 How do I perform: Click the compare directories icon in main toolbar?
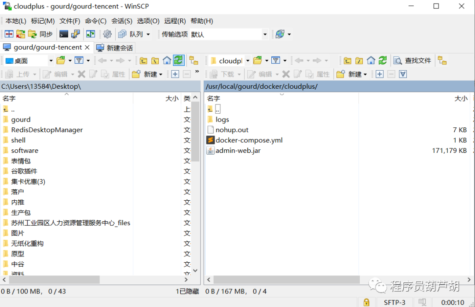click(9, 34)
